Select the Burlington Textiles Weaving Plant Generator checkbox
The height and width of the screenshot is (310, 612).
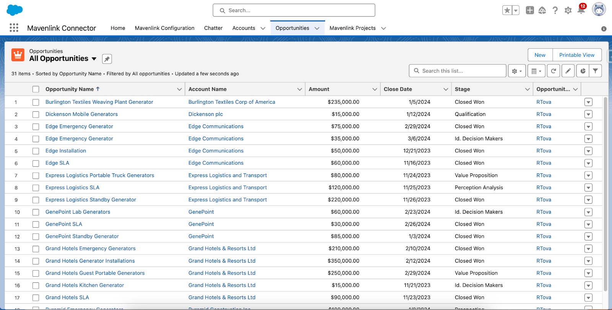point(36,102)
